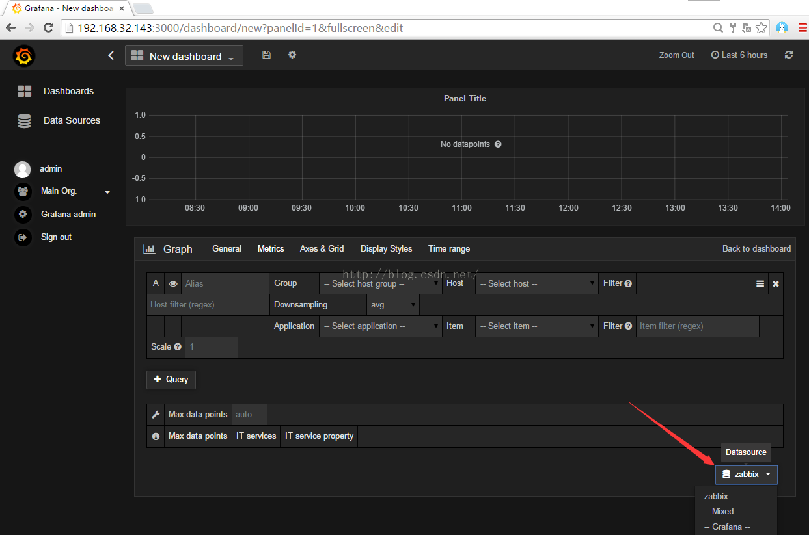Click the wrench options icon

(156, 415)
